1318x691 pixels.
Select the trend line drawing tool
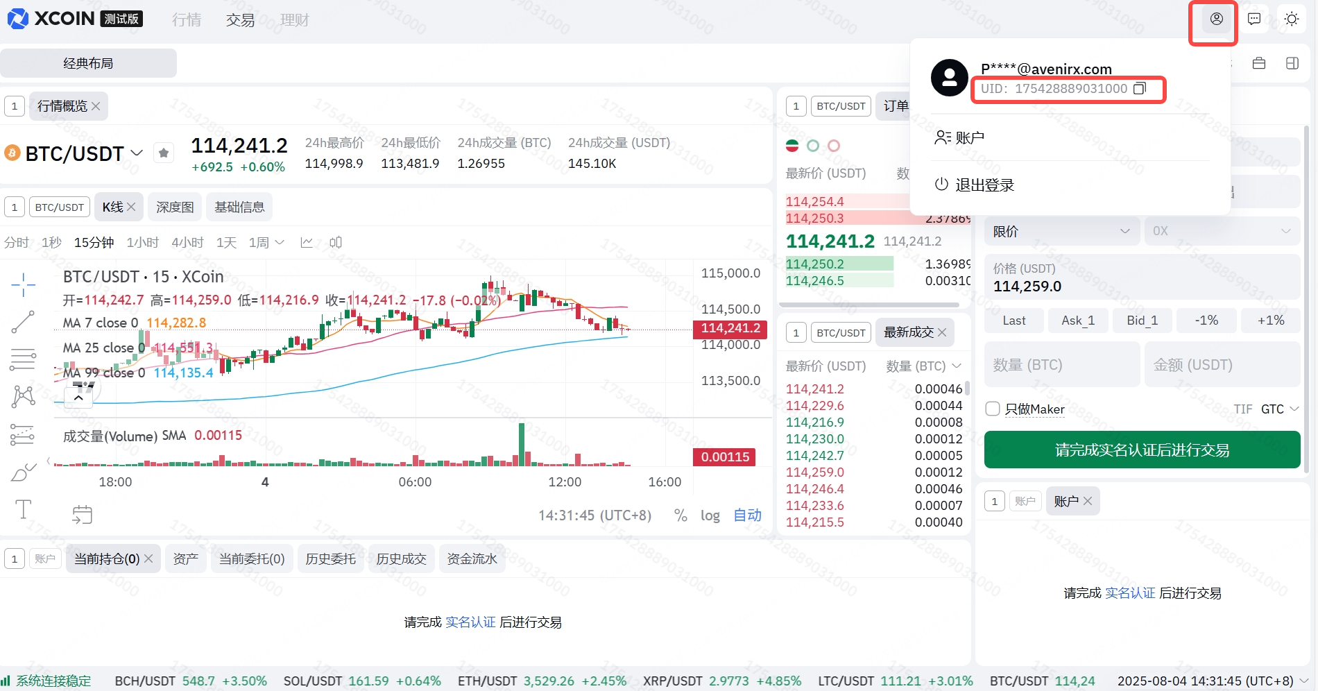pos(23,322)
